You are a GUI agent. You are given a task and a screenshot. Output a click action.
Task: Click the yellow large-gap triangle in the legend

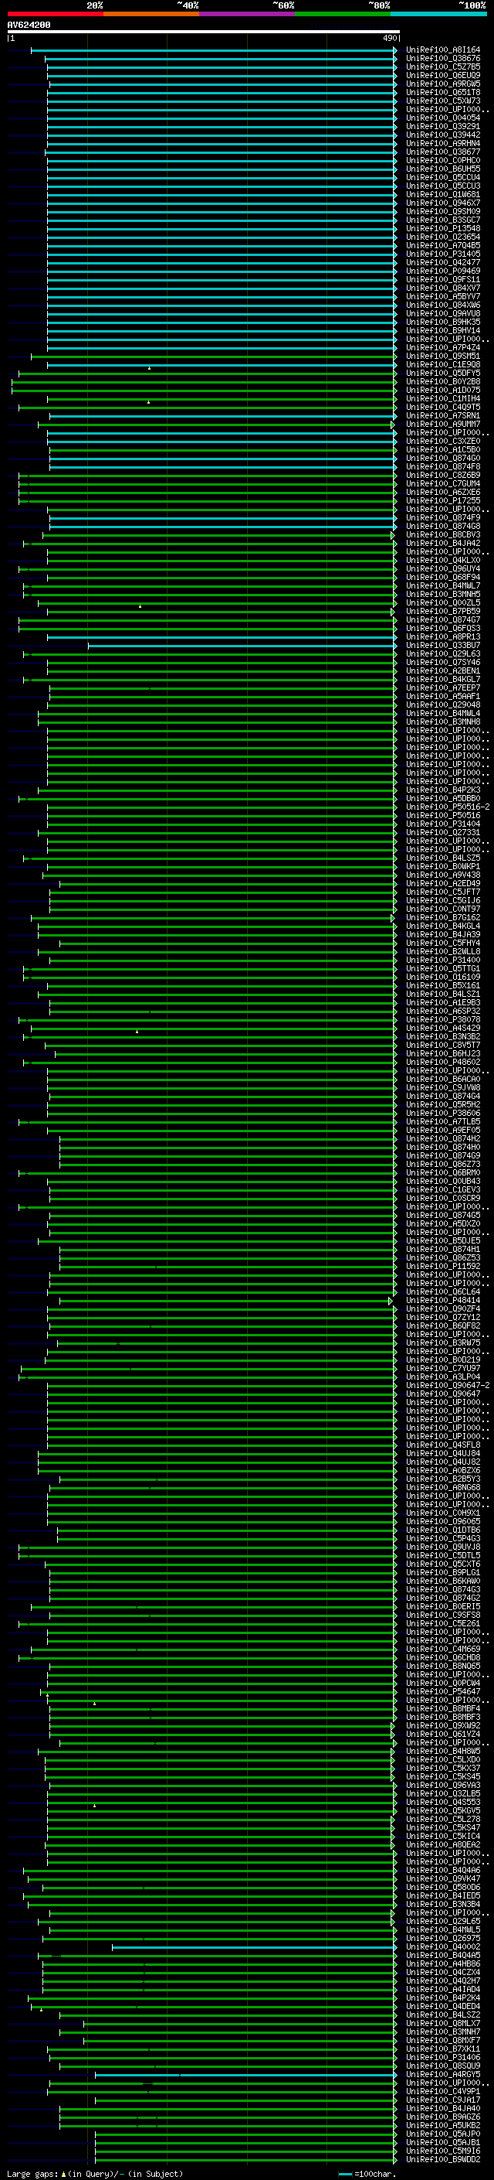(63, 2173)
